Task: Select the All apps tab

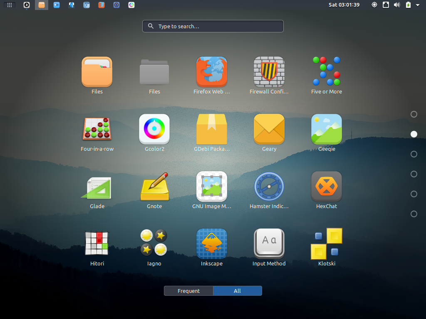Action: click(x=238, y=291)
